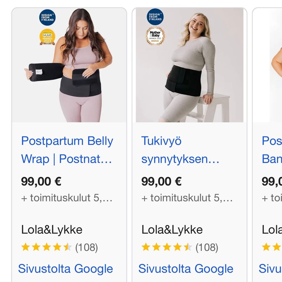
Task: Click first card's Sivustolta Google link
Action: [66, 269]
